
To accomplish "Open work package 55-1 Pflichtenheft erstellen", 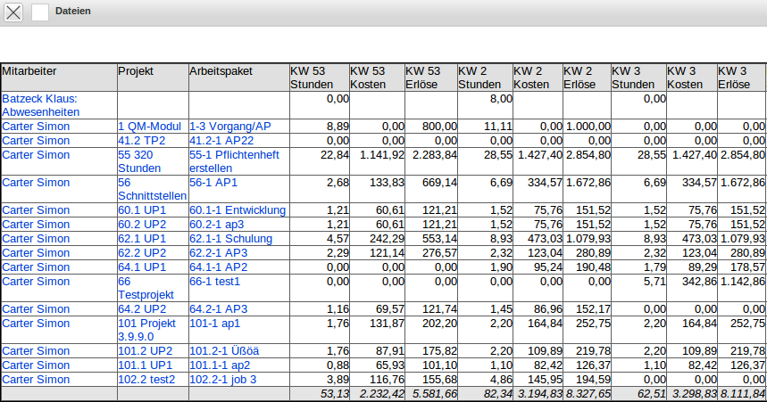I will pyautogui.click(x=234, y=161).
